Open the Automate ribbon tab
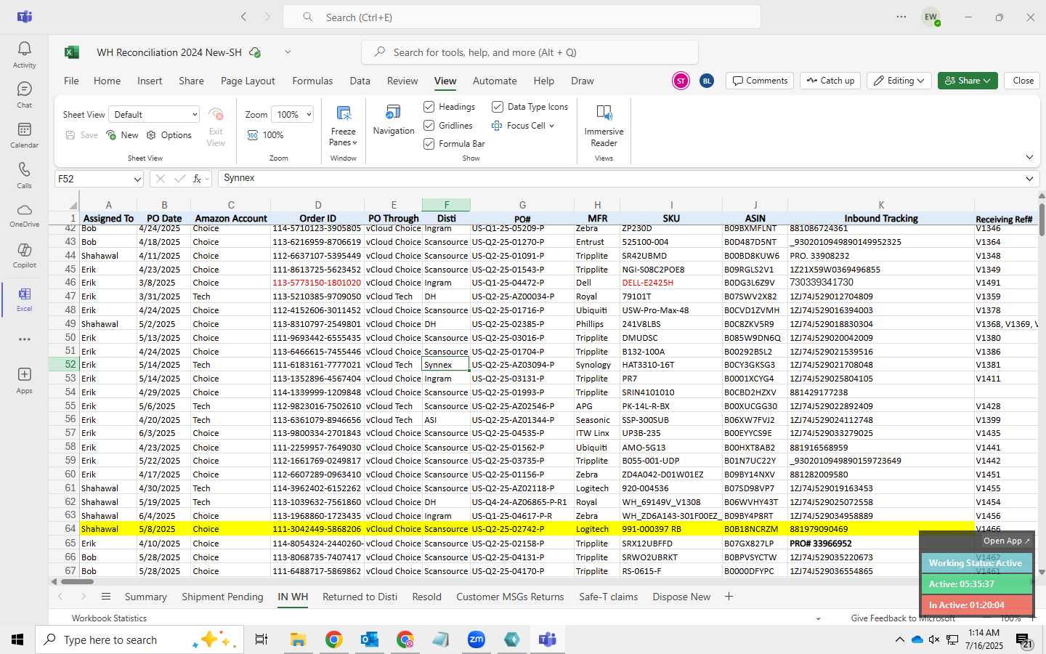 point(495,81)
